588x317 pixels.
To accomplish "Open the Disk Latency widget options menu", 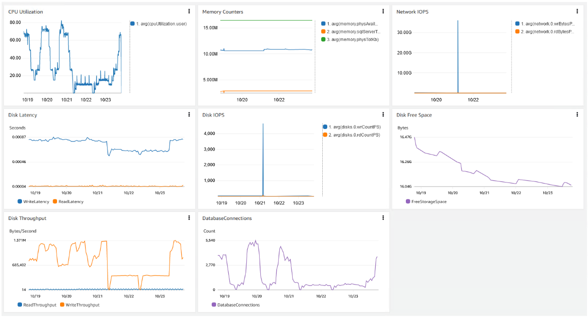I will pos(189,114).
